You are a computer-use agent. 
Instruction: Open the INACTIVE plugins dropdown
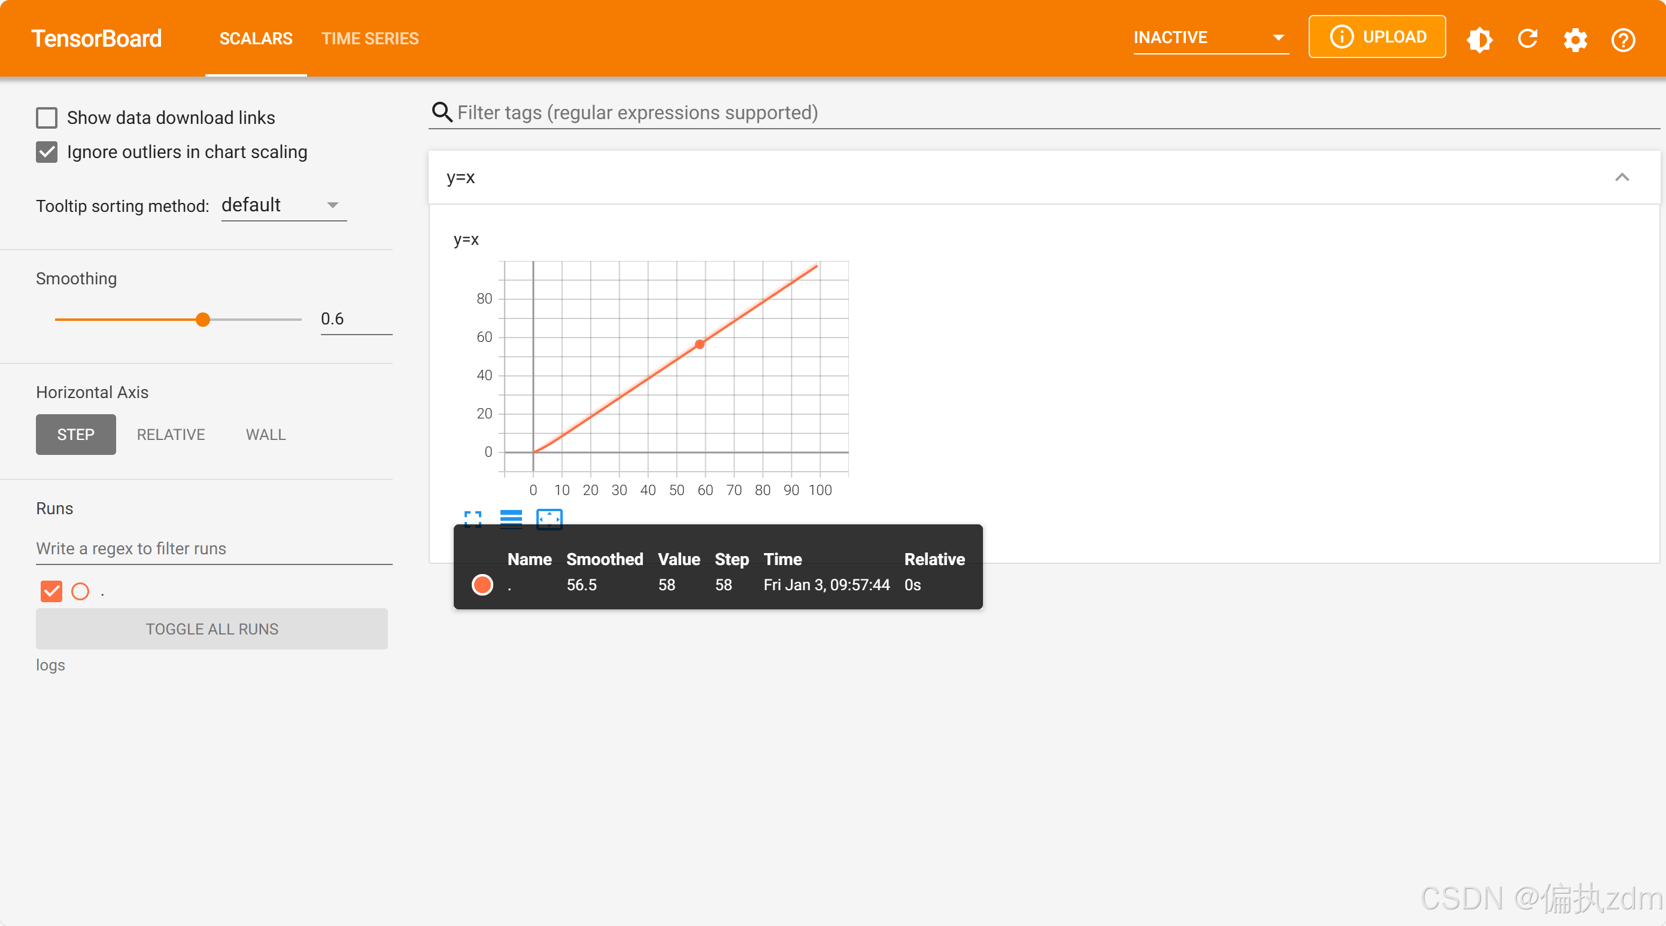pyautogui.click(x=1210, y=38)
